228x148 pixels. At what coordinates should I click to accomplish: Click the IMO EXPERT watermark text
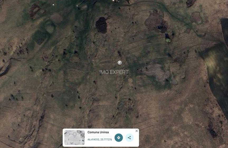coord(114,72)
